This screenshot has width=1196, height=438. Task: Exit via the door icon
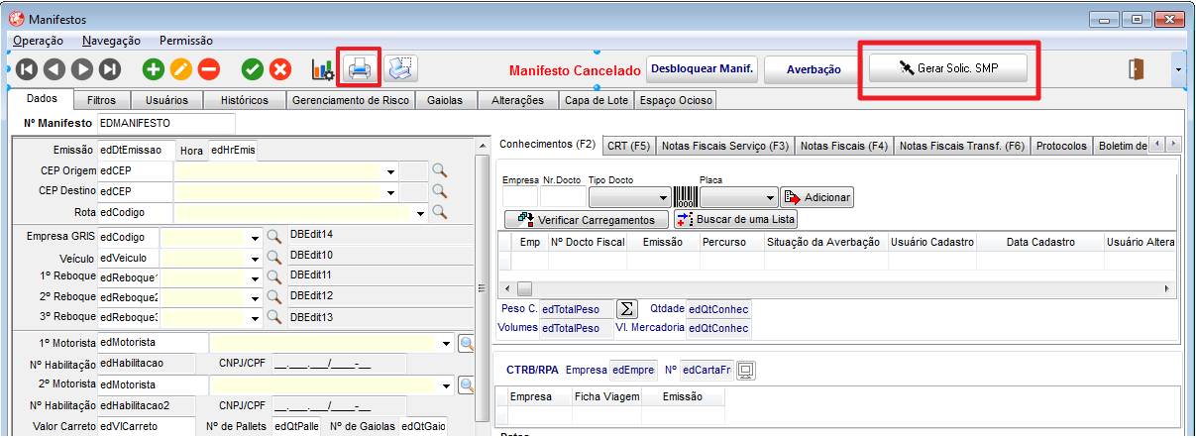pos(1137,69)
